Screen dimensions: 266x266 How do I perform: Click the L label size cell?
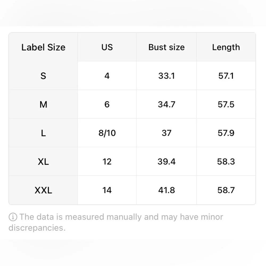coord(43,133)
